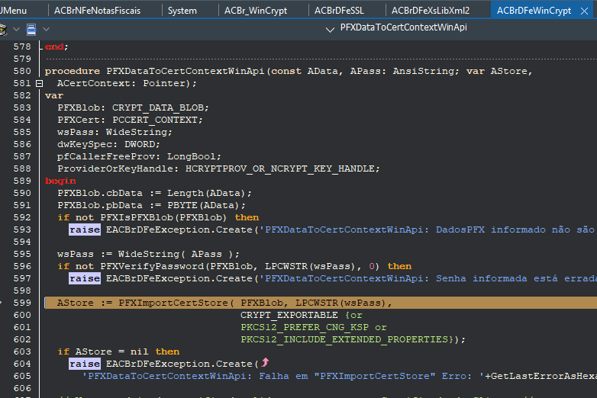Screen dimensions: 597x398
Task: Click the execution point arrow beside line 599
Action: pyautogui.click(x=1, y=303)
